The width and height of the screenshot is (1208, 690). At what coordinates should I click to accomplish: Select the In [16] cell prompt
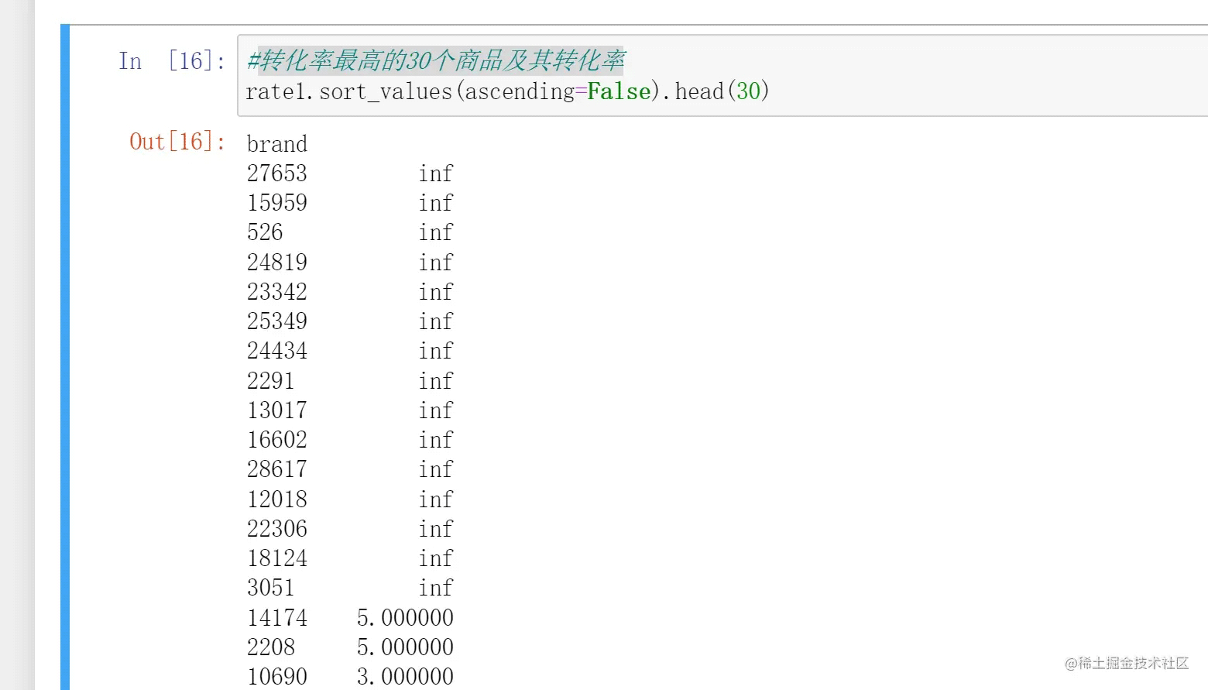(172, 61)
